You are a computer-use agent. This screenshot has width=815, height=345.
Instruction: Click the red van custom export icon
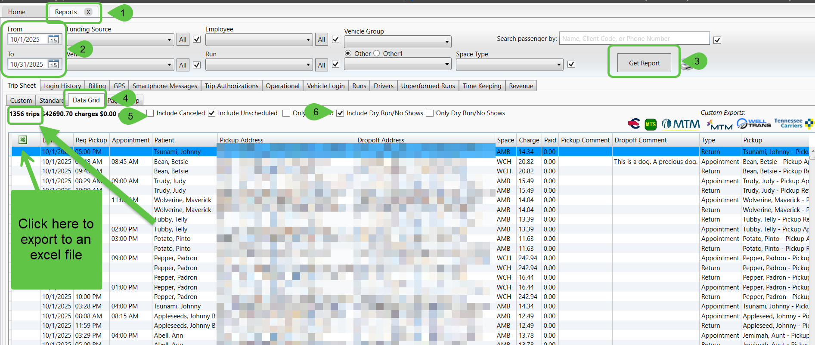(634, 124)
